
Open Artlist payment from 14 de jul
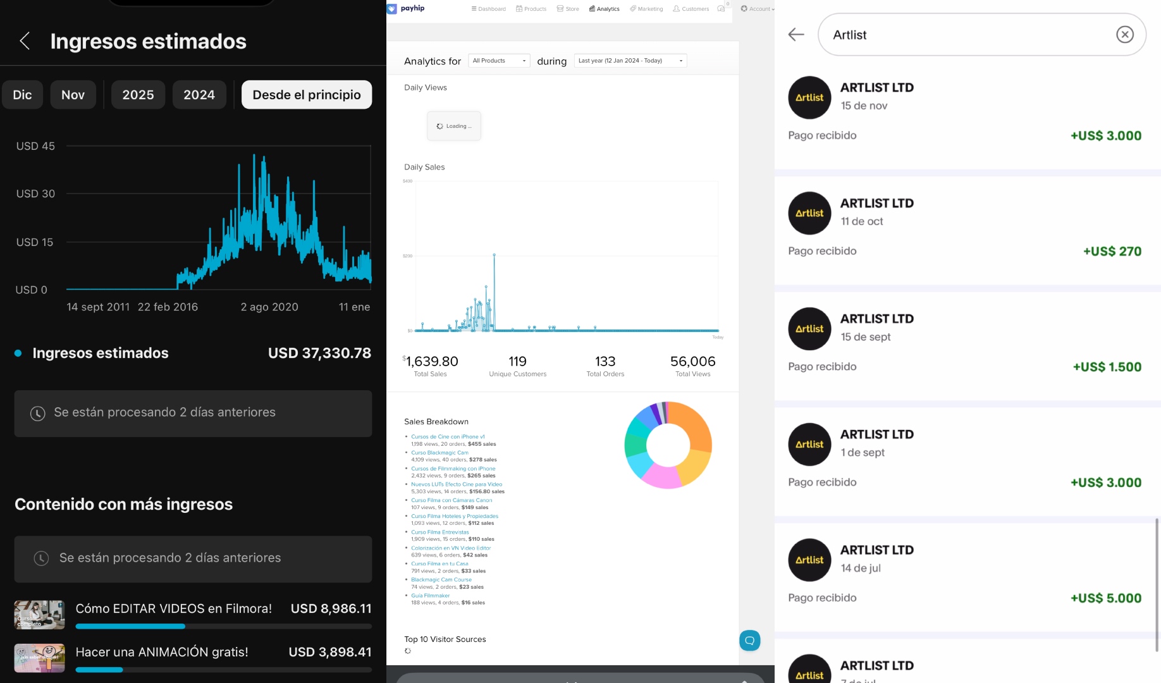[x=964, y=573]
